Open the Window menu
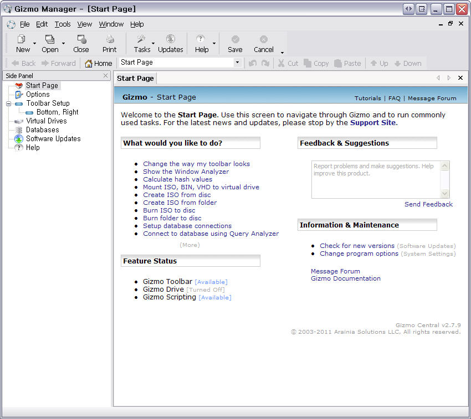 [111, 24]
